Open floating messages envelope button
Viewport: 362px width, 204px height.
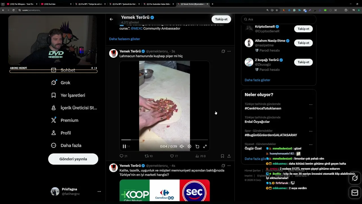pos(355,193)
